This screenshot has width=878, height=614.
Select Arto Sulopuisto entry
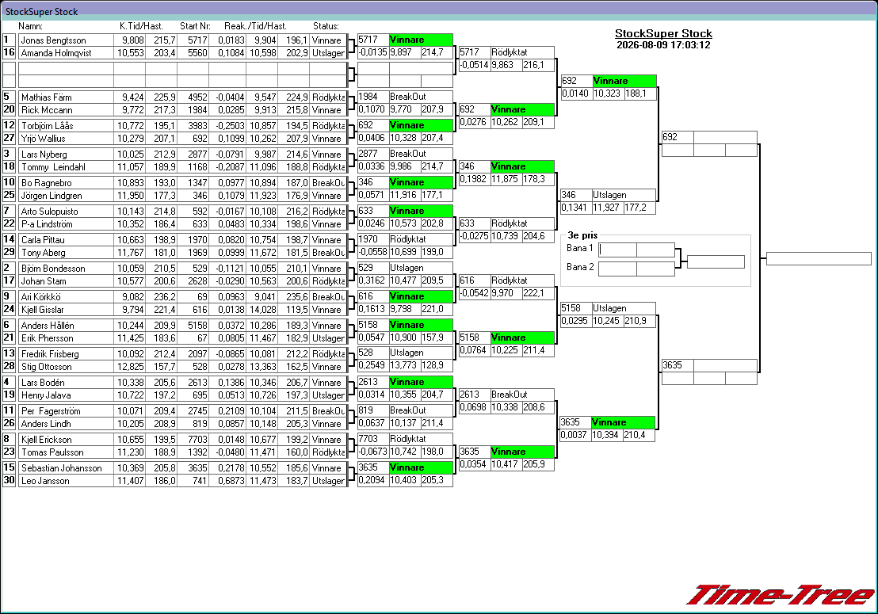(66, 212)
